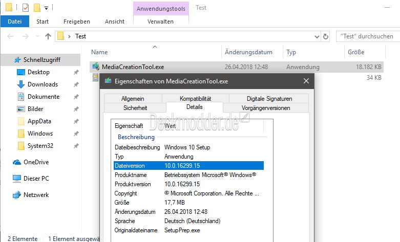Open Bilder in the navigation pane

coord(35,109)
